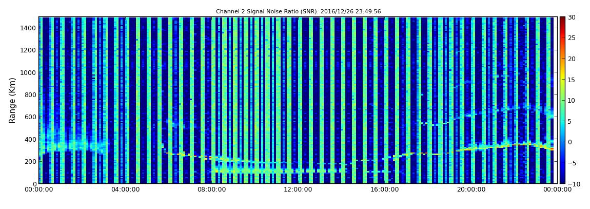
Task: Click the colorbar label 5
Action: (x=569, y=121)
